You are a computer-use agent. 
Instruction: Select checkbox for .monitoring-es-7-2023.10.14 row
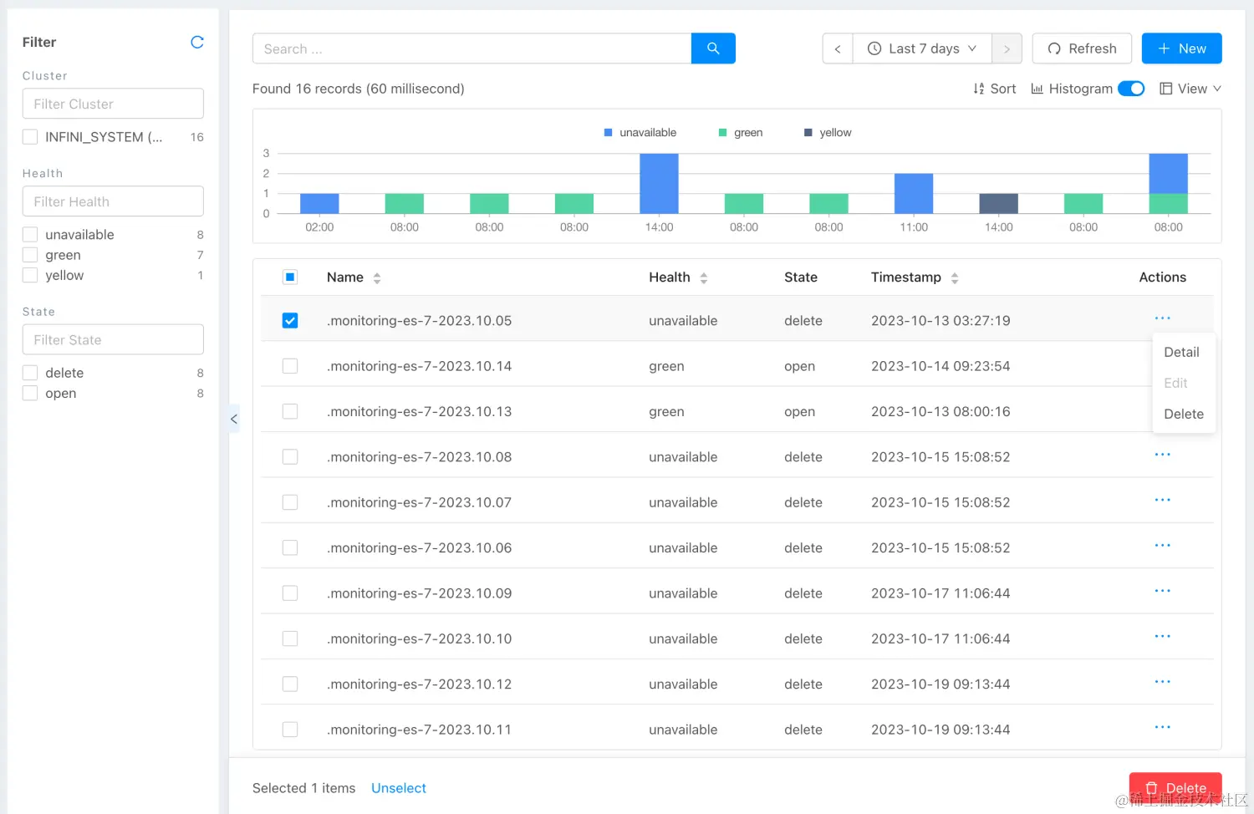290,366
